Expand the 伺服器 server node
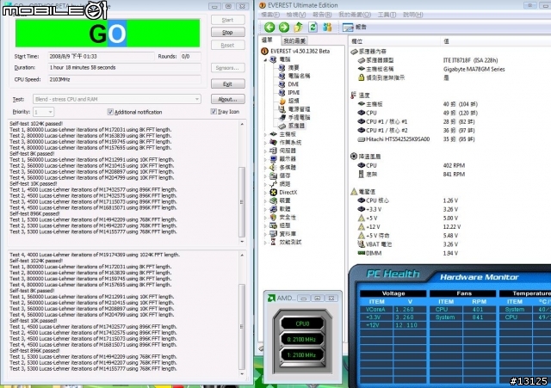This screenshot has width=551, height=388. click(266, 151)
